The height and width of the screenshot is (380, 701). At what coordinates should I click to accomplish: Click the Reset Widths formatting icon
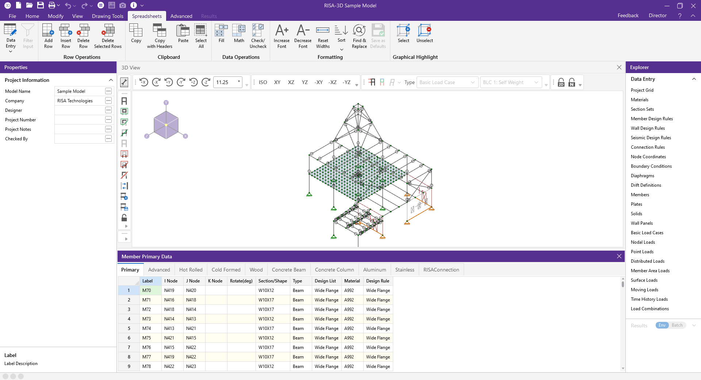(x=322, y=35)
